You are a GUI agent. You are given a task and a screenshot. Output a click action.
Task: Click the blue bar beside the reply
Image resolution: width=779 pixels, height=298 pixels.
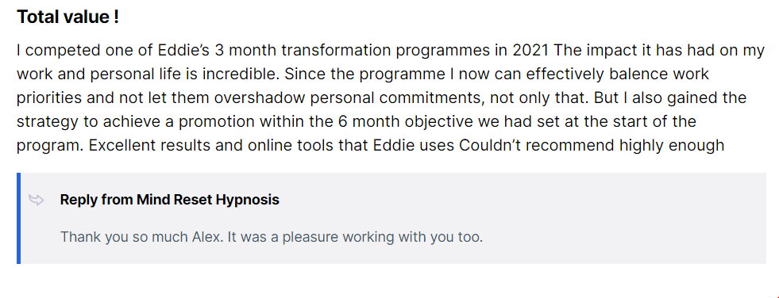click(19, 218)
